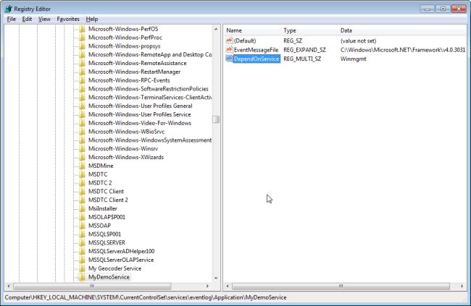Click the folder icon for MSDMine
The height and width of the screenshot is (306, 471).
[82, 166]
